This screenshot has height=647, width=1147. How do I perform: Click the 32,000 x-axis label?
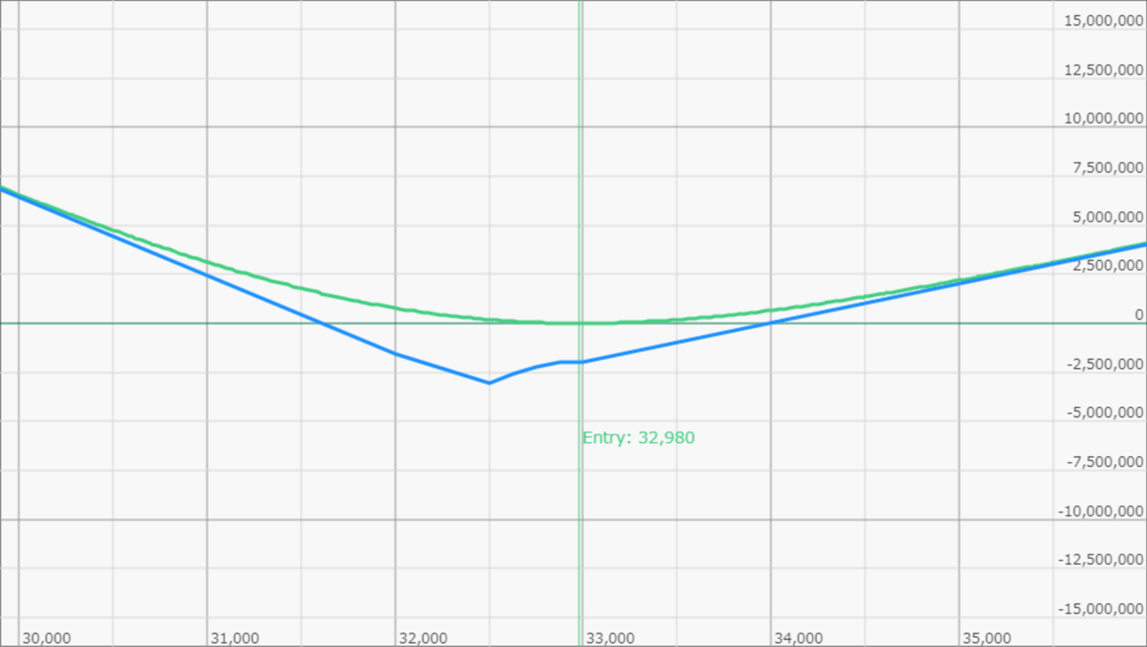tap(423, 638)
